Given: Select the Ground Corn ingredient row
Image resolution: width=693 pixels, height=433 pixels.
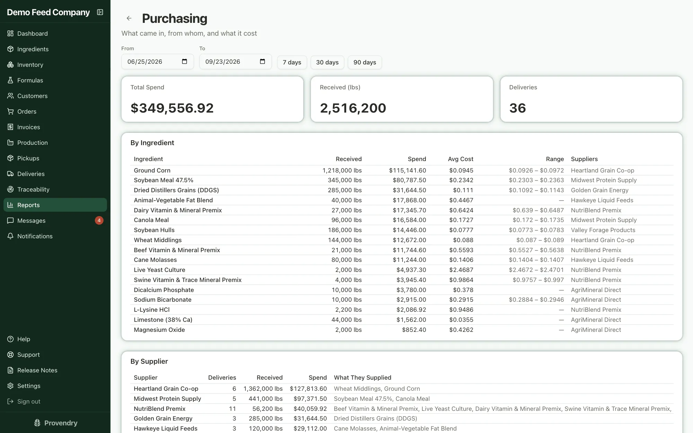Looking at the screenshot, I should click(402, 170).
